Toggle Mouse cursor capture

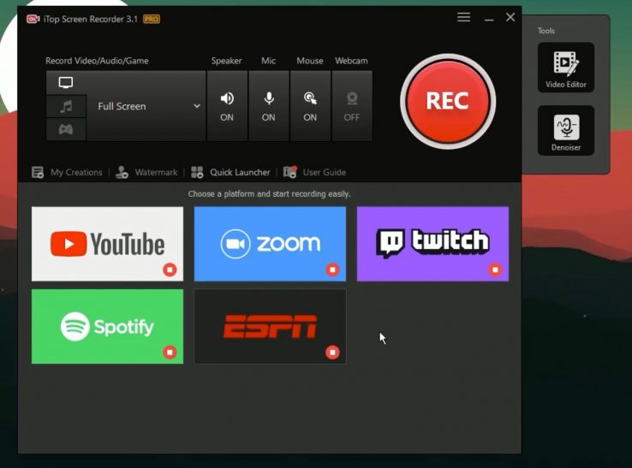tap(310, 106)
